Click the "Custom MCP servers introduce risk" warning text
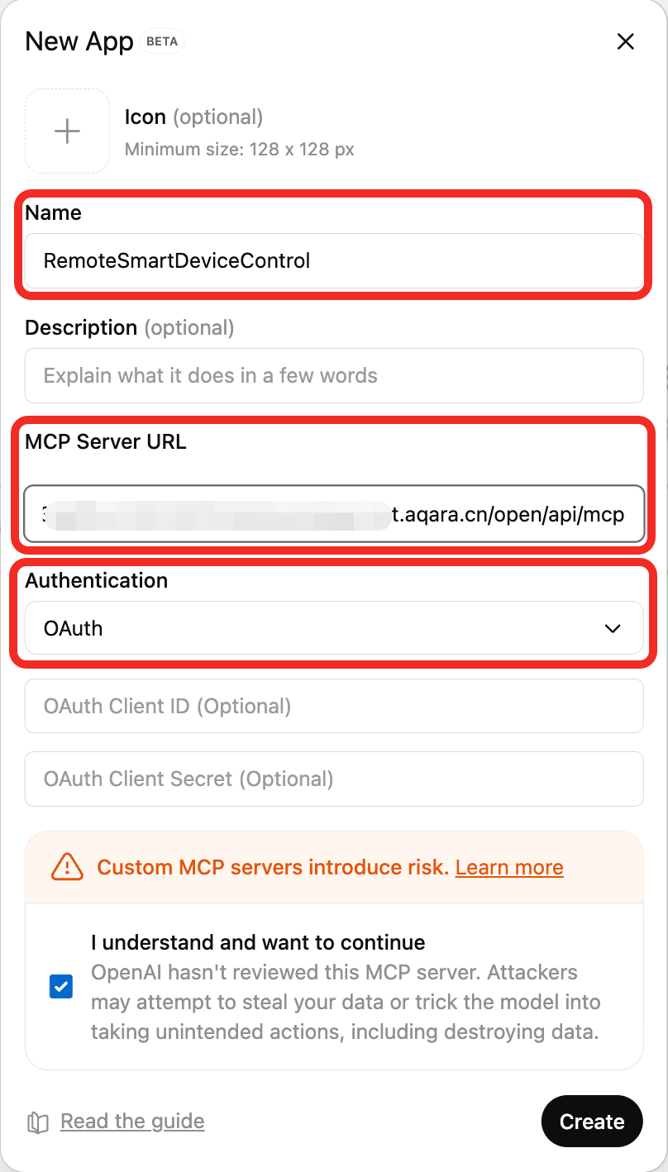Viewport: 668px width, 1172px height. [273, 867]
